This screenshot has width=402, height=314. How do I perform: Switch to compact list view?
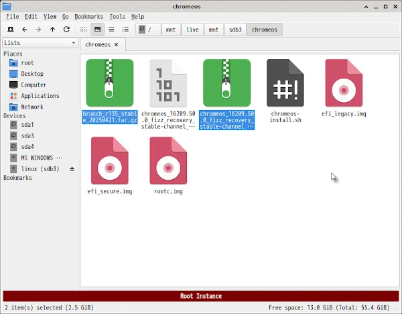tap(111, 30)
